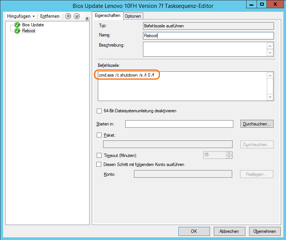Click Entfernen to remove the step
The image size is (286, 240).
[x=50, y=16]
